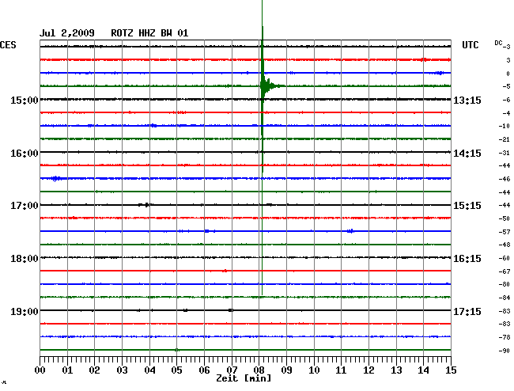Click the station label 'ROTZ HHZ BW 01'

coord(149,33)
